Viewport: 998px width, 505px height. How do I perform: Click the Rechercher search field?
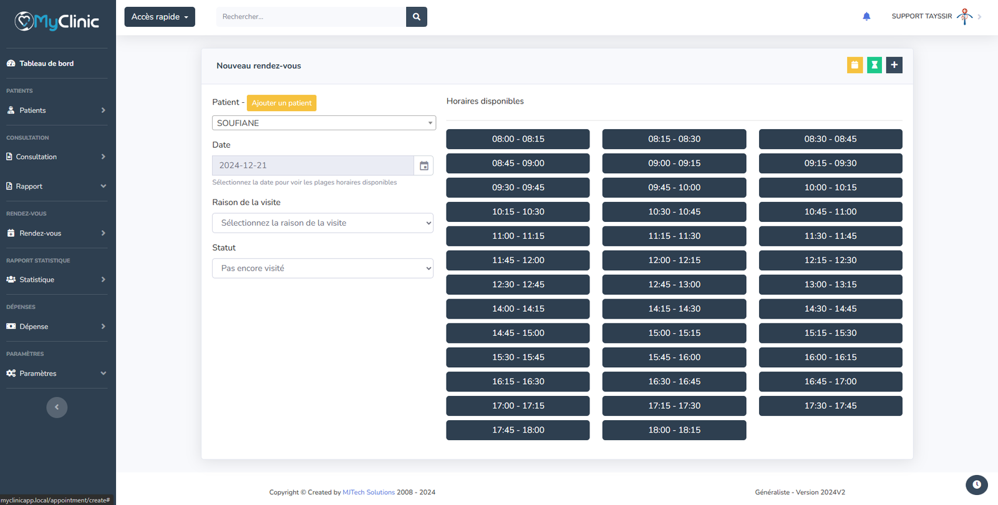311,17
